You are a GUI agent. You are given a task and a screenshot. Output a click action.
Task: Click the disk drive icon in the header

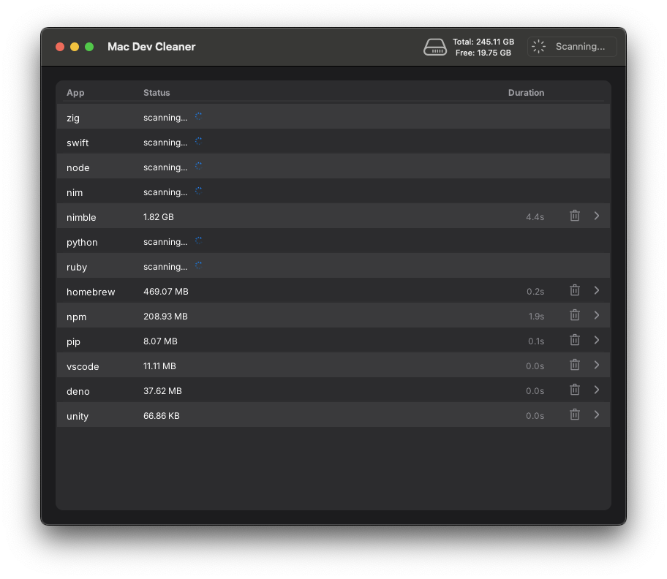click(x=435, y=46)
